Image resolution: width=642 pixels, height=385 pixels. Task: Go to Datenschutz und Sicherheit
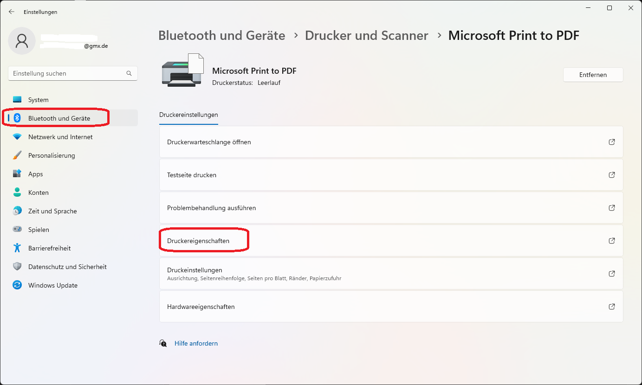point(67,267)
